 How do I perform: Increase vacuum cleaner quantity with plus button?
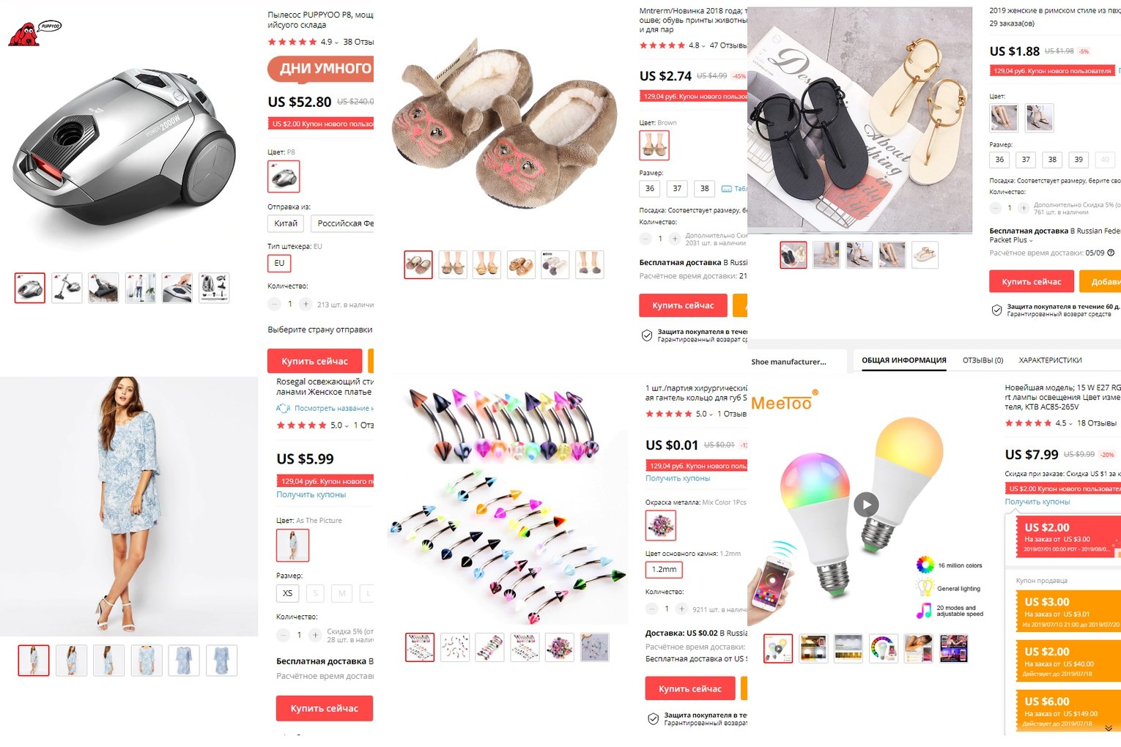(306, 304)
